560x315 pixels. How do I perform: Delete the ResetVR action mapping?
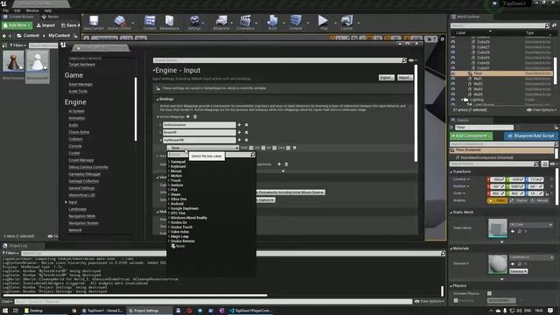(247, 132)
